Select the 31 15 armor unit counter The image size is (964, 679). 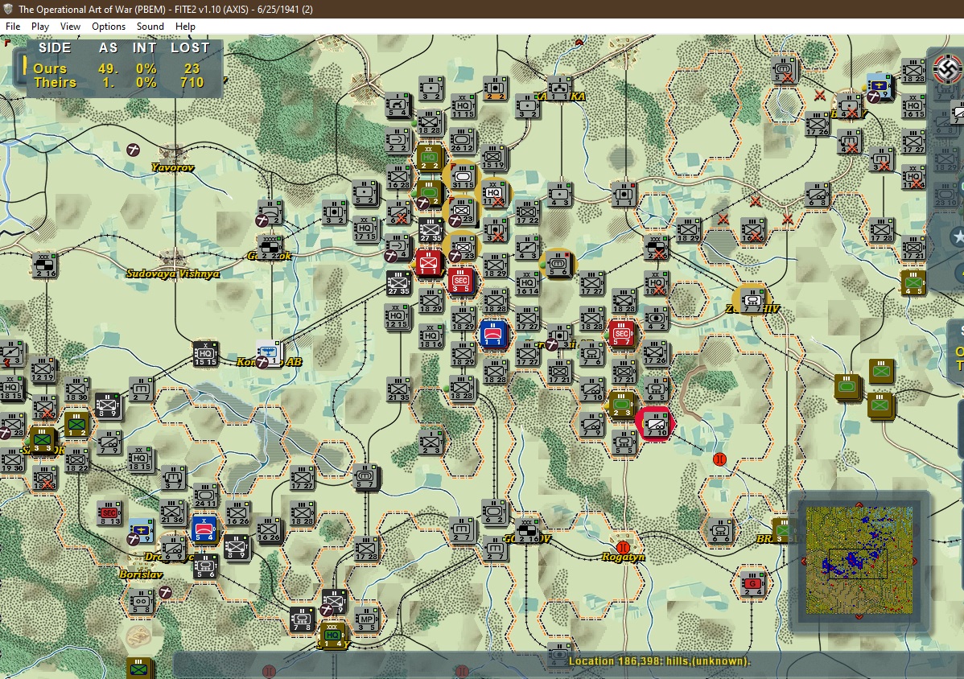(x=463, y=177)
